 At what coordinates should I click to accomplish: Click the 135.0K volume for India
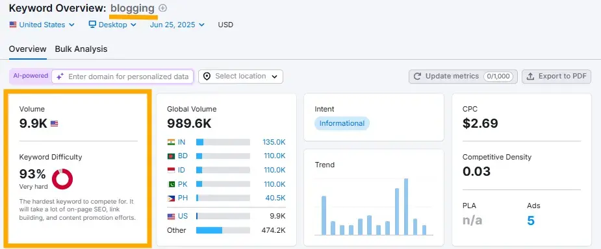click(x=274, y=142)
